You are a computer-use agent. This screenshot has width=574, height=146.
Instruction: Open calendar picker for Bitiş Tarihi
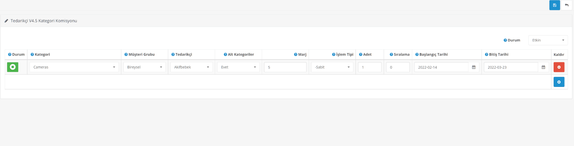pos(543,67)
